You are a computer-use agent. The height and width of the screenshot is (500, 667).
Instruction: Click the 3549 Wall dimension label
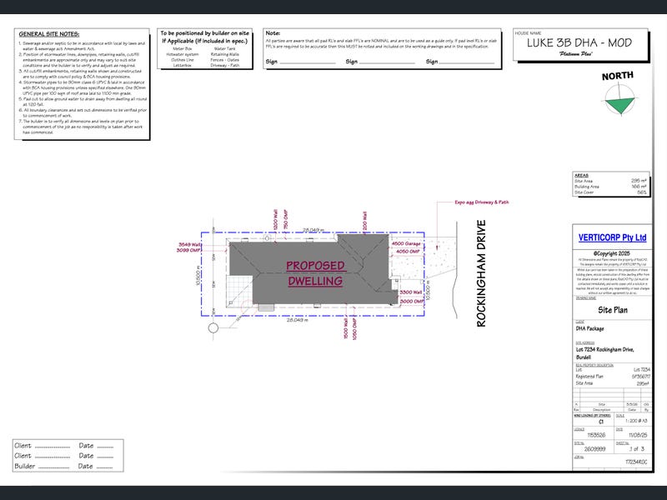(x=189, y=244)
